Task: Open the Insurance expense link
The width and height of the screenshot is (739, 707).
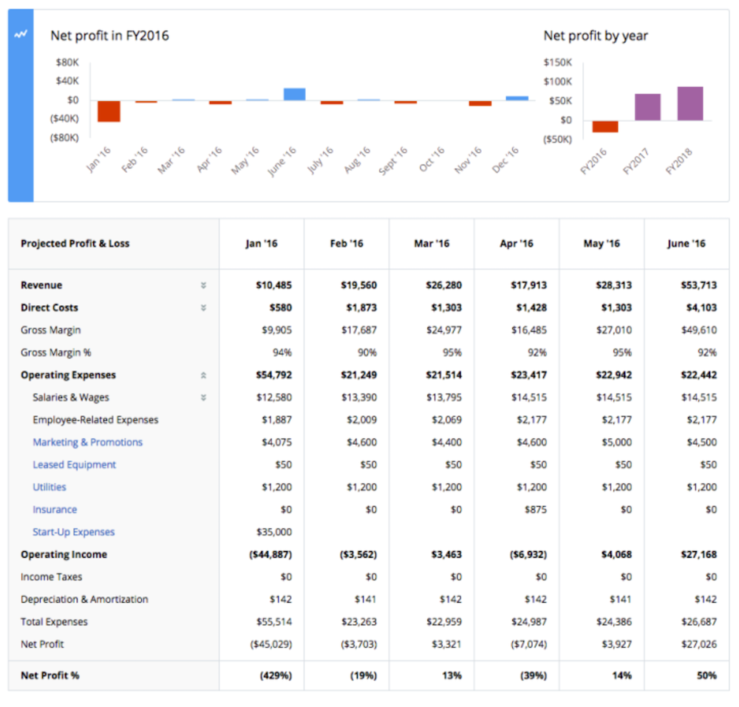Action: pos(55,509)
